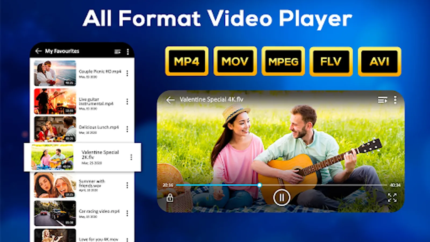Open options for Car racing video.mp4

click(x=127, y=213)
